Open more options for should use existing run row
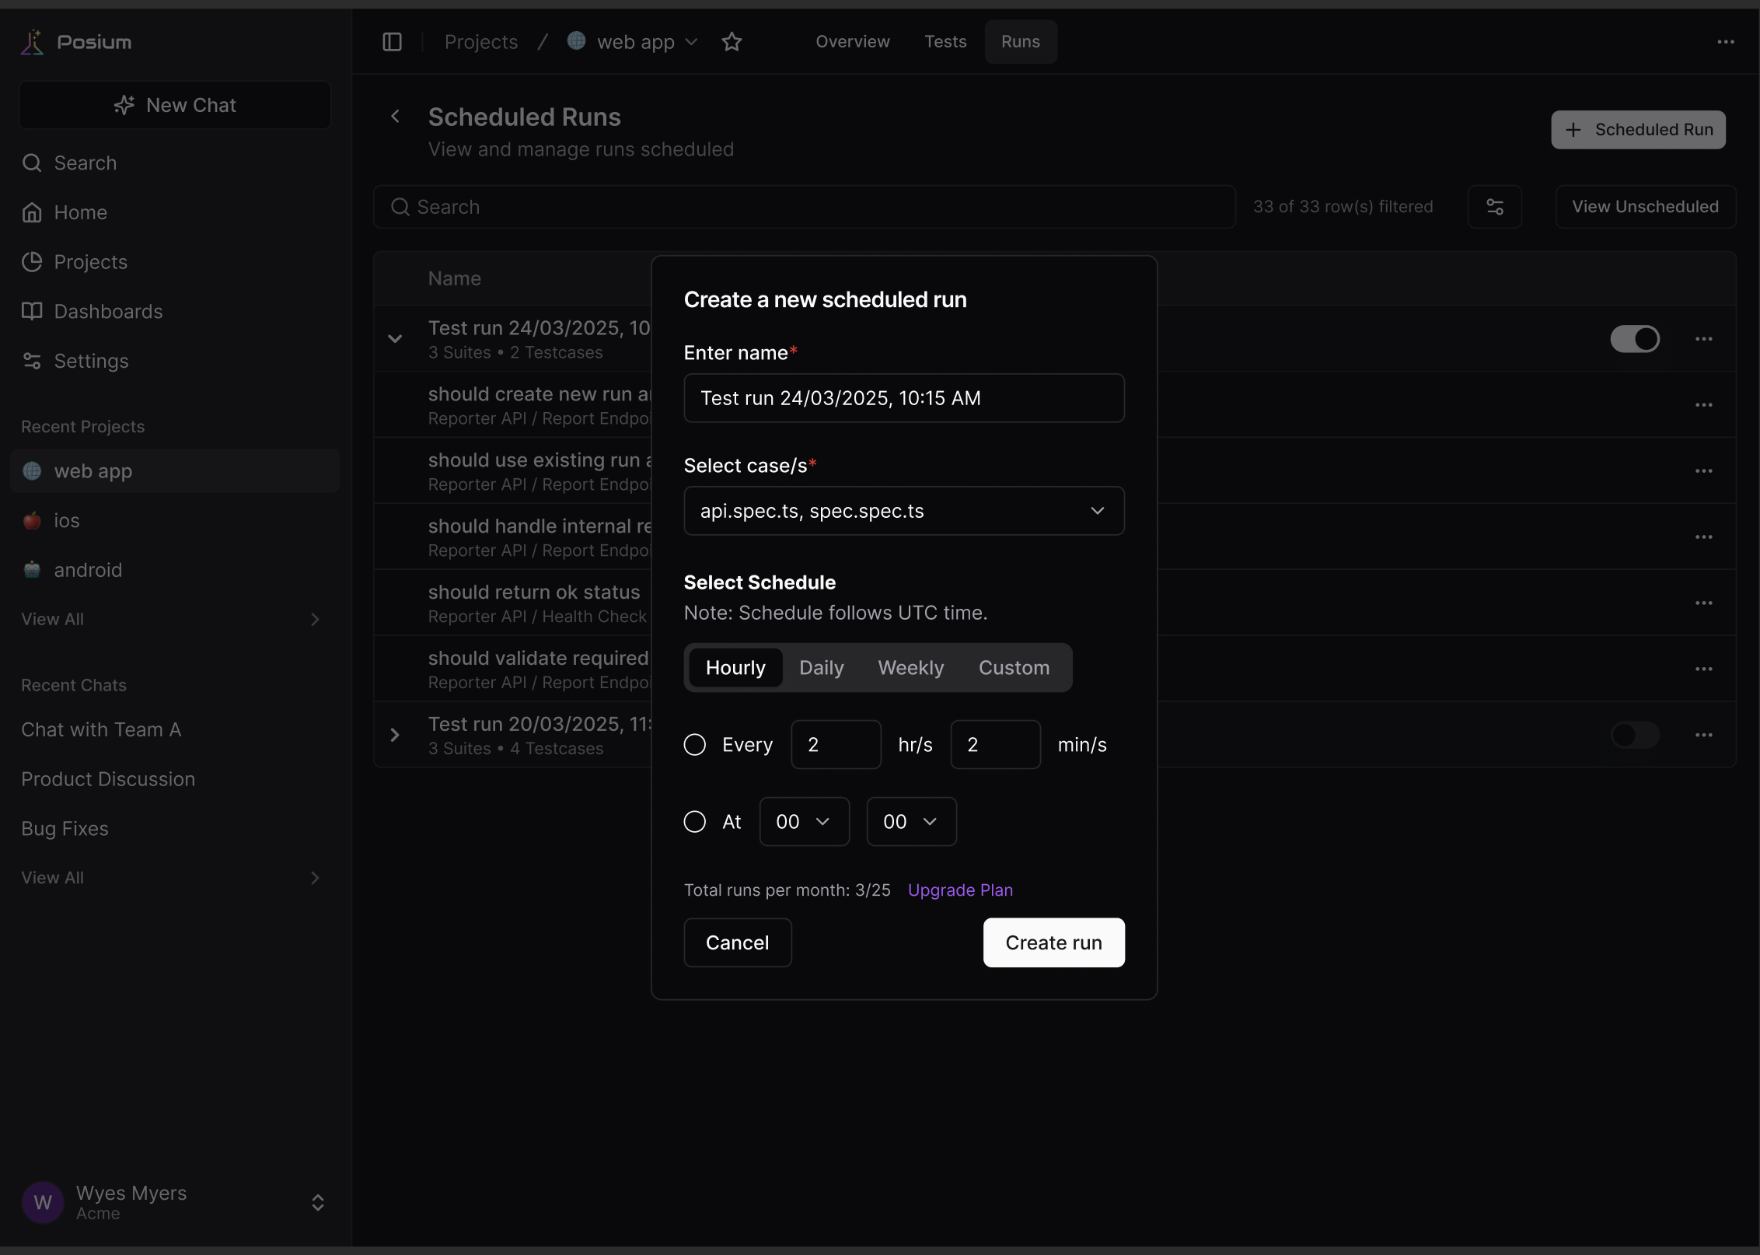 [x=1704, y=471]
